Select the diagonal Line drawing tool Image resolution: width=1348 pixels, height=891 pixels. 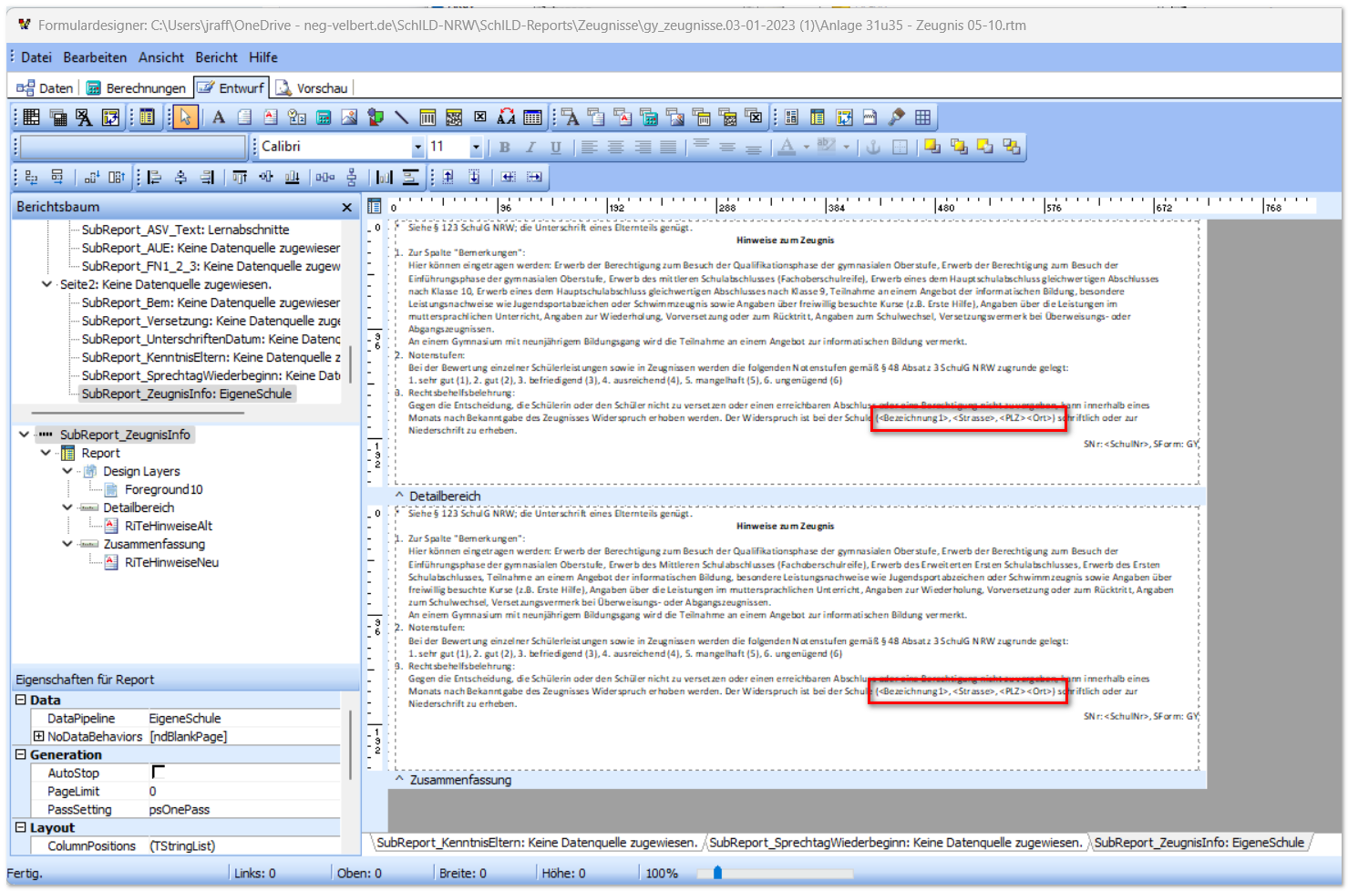(x=401, y=118)
